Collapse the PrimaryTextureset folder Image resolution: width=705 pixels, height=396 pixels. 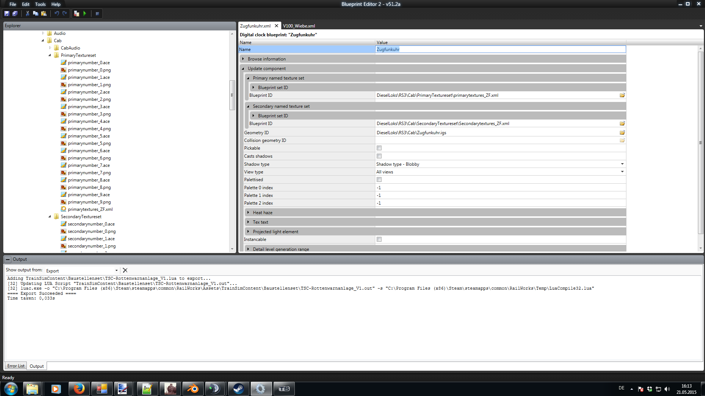tap(50, 55)
